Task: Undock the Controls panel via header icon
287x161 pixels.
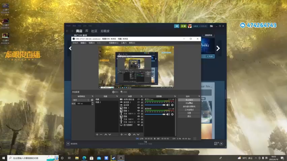Action: [199, 96]
